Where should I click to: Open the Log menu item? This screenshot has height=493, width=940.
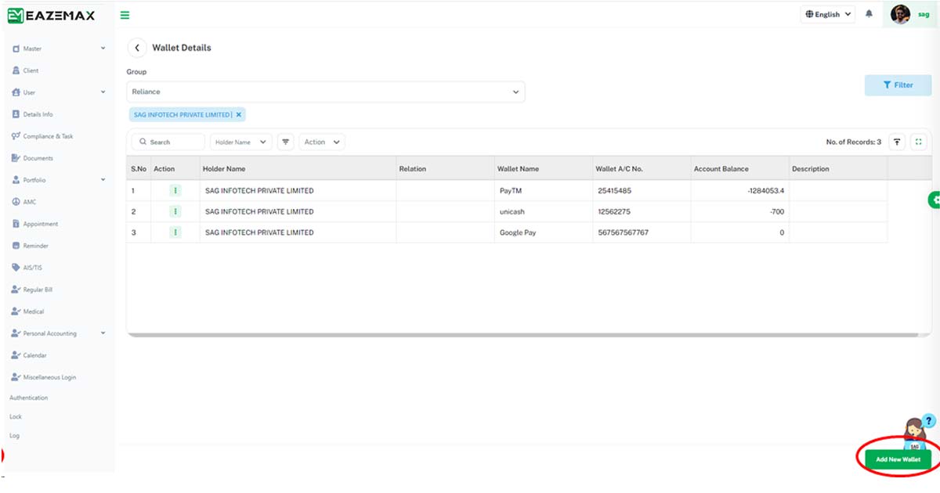[14, 435]
